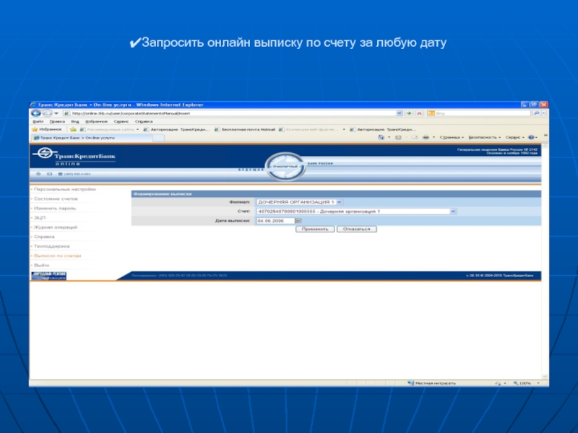
Task: Open Рекомендуемые сайты favorites link
Action: [x=110, y=130]
